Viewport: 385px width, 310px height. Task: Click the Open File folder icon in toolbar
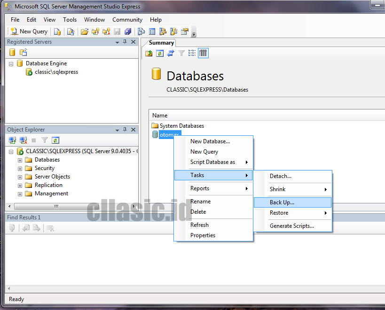point(85,31)
